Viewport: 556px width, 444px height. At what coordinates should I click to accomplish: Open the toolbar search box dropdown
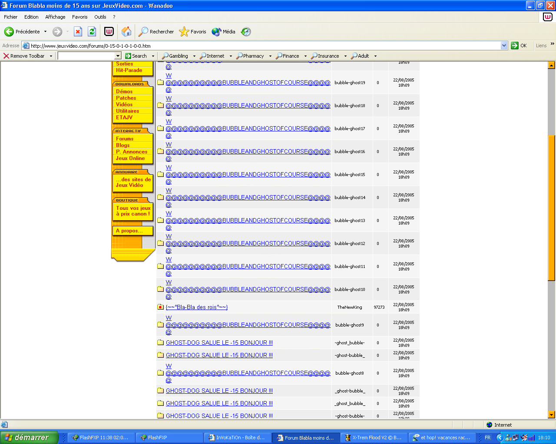(x=118, y=56)
